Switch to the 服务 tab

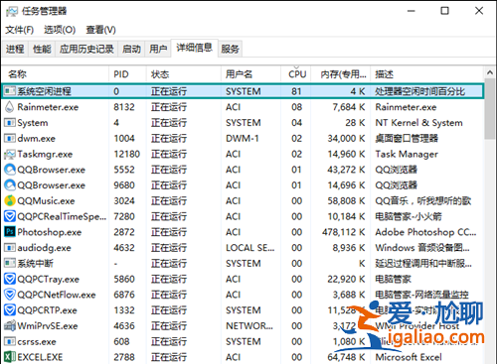pyautogui.click(x=230, y=49)
